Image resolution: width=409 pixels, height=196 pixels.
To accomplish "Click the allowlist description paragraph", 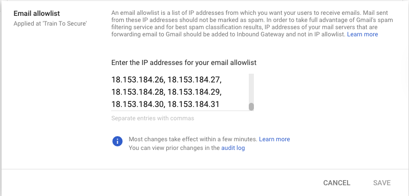I will [x=252, y=24].
